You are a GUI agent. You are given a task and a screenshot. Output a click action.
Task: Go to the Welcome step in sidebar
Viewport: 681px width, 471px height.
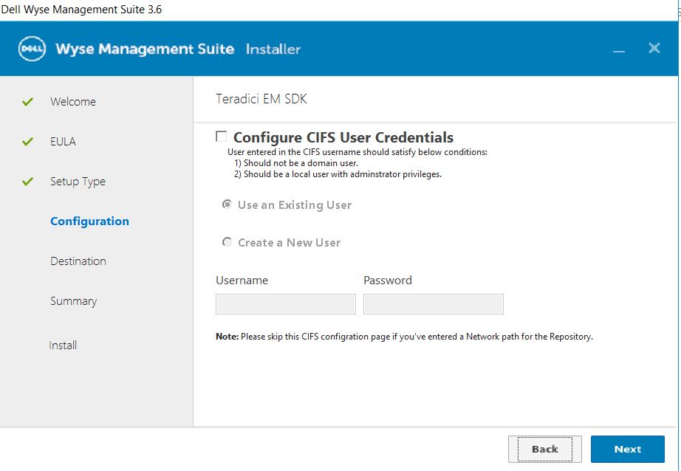pyautogui.click(x=73, y=102)
